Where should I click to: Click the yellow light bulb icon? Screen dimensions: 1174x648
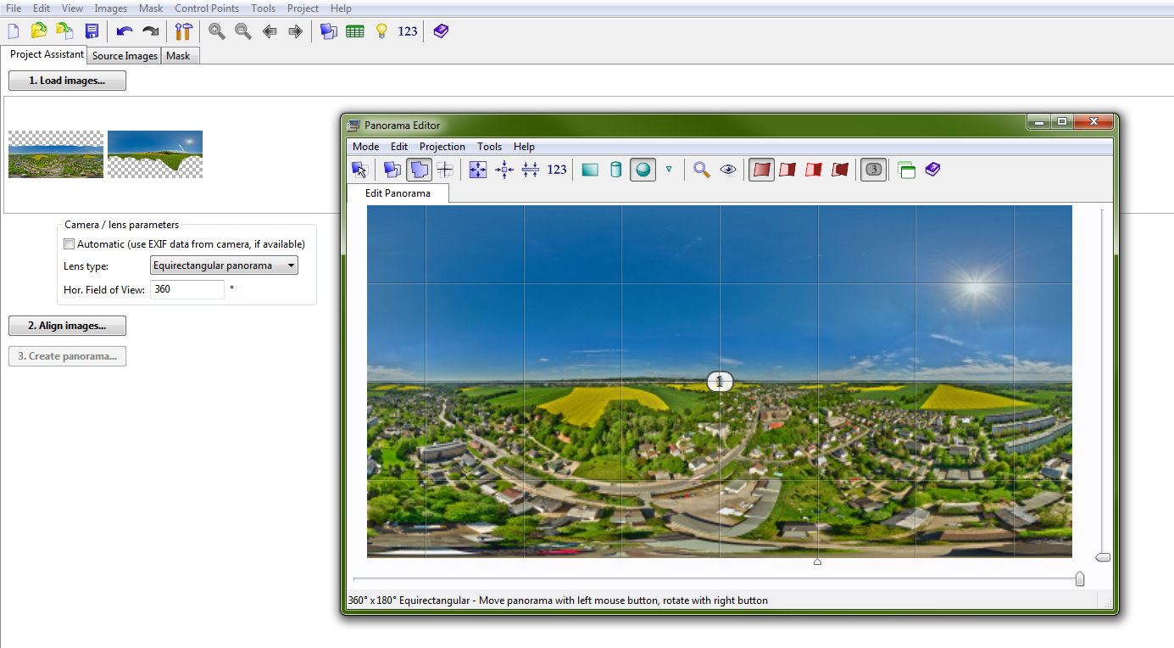pyautogui.click(x=381, y=31)
